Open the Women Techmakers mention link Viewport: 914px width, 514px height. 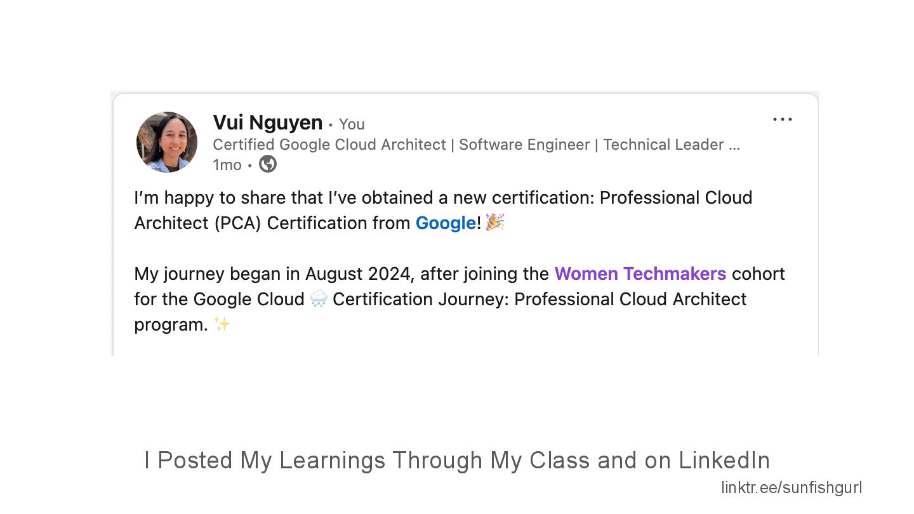tap(640, 273)
